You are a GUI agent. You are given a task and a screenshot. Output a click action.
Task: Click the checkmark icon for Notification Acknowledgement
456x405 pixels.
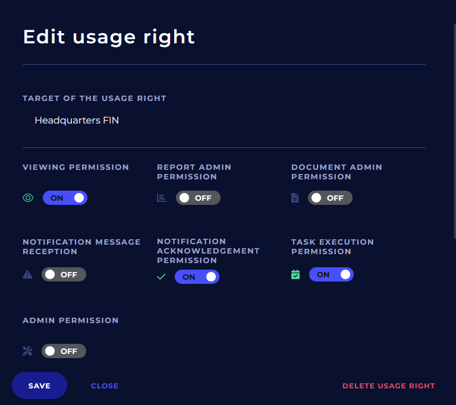point(161,277)
